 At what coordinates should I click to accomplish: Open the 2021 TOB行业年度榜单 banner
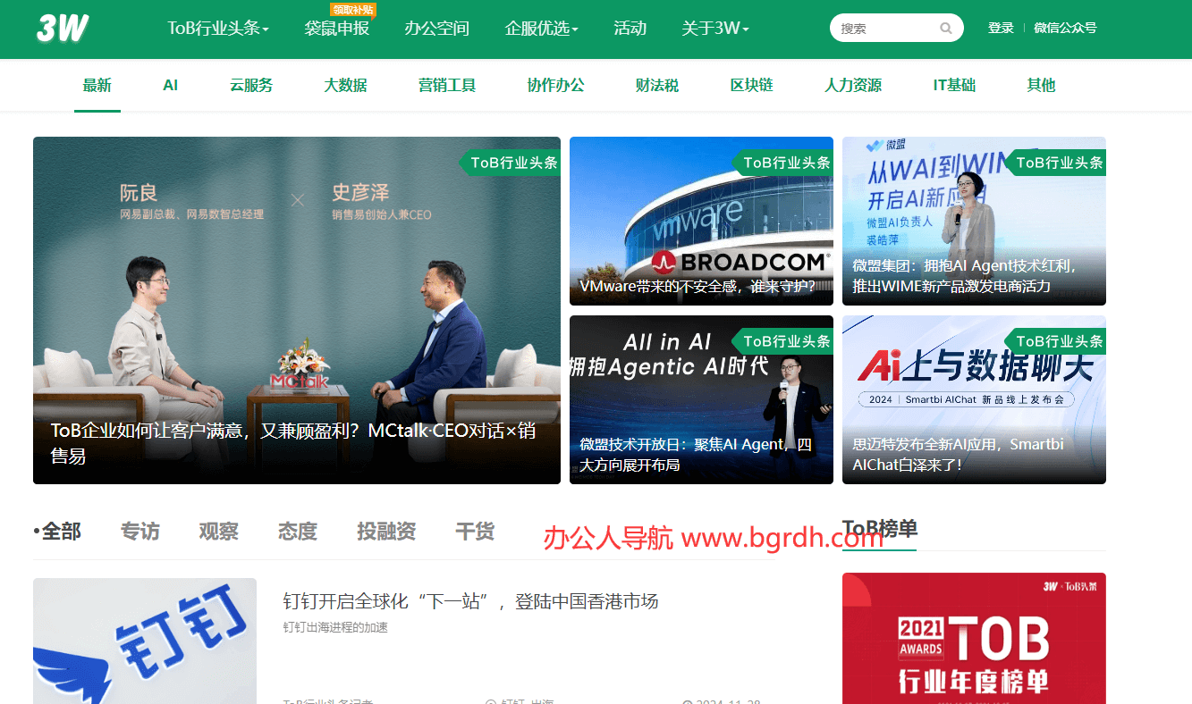pyautogui.click(x=974, y=638)
